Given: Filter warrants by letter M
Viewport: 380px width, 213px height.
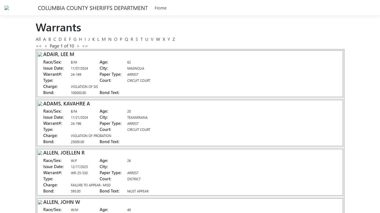Looking at the screenshot, I should (104, 39).
